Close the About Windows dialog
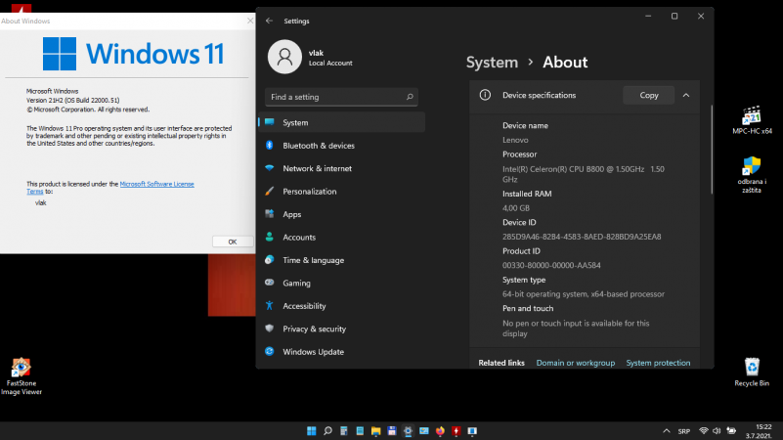 [x=250, y=21]
